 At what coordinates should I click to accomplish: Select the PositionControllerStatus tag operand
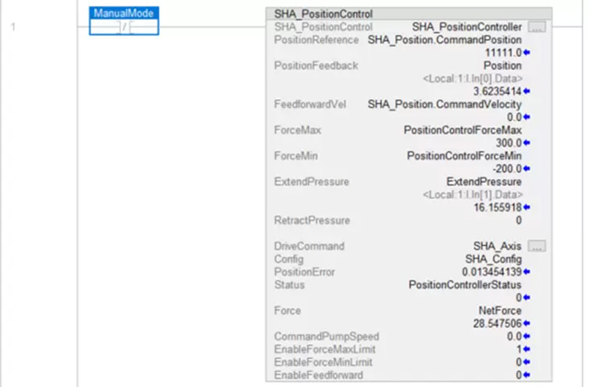point(465,285)
